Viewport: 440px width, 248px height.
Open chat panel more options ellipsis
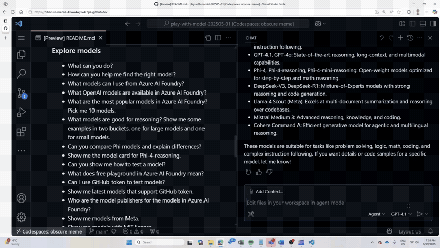[420, 38]
